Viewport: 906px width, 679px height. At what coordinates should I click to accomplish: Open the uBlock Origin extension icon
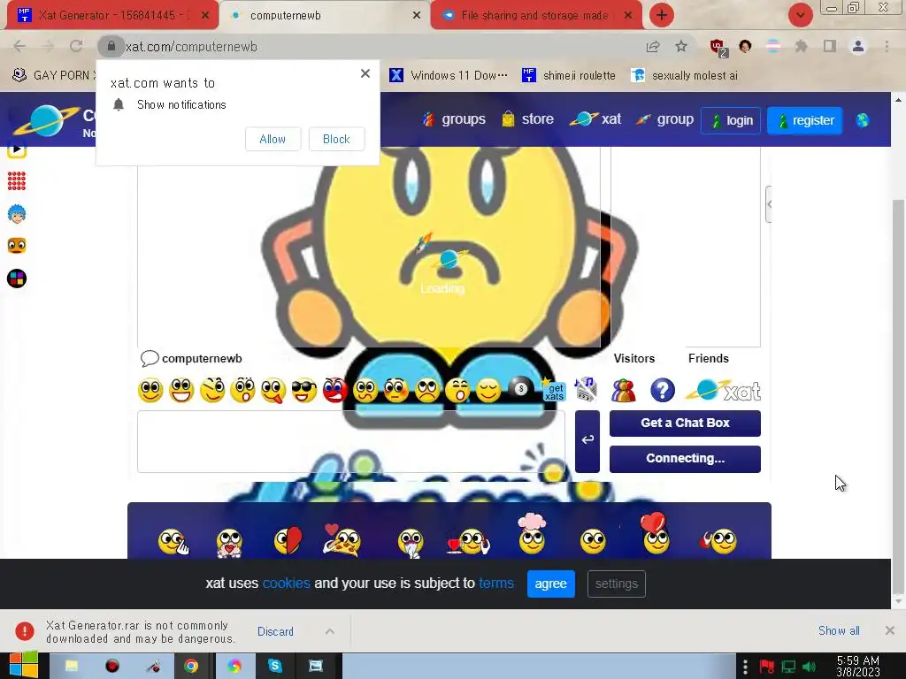point(718,48)
